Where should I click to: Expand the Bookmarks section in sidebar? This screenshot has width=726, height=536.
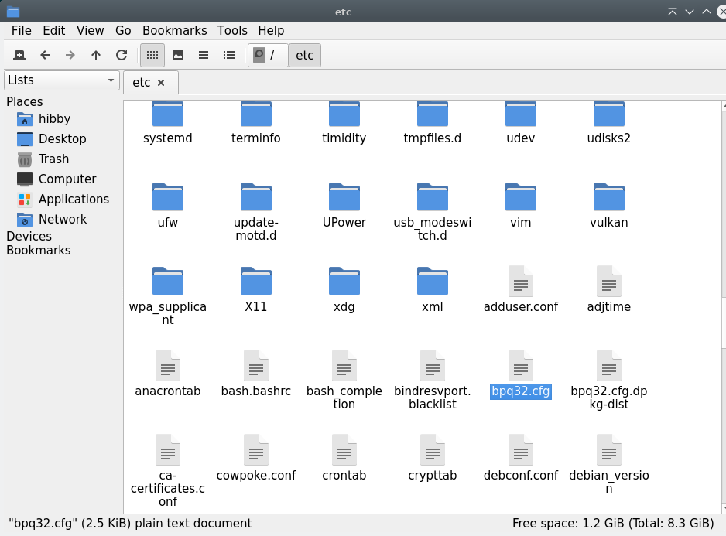click(x=38, y=250)
